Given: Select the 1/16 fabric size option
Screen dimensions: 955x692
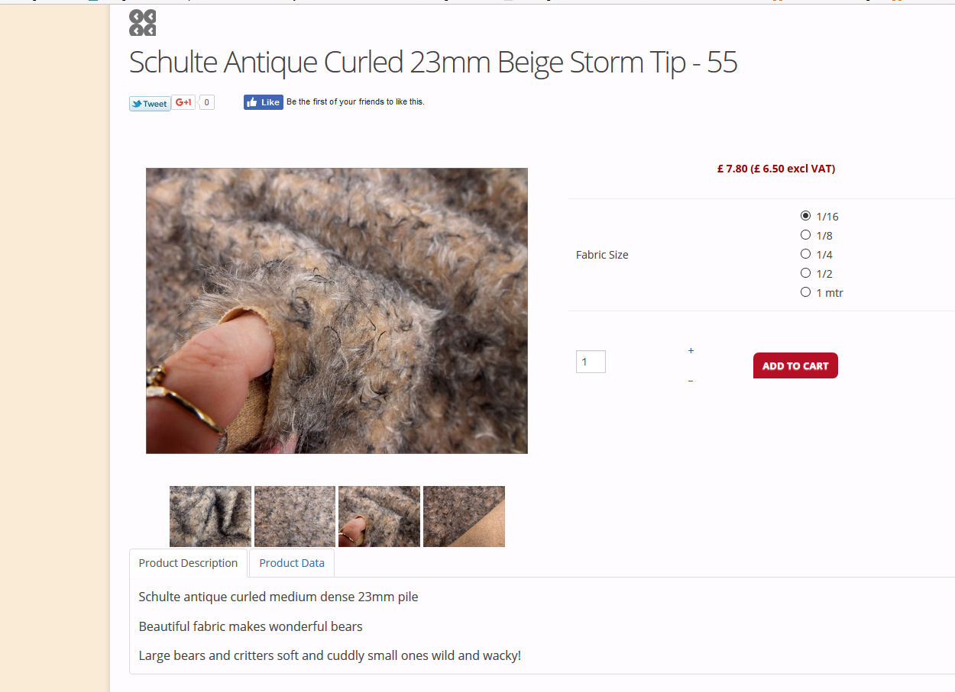Looking at the screenshot, I should coord(805,216).
